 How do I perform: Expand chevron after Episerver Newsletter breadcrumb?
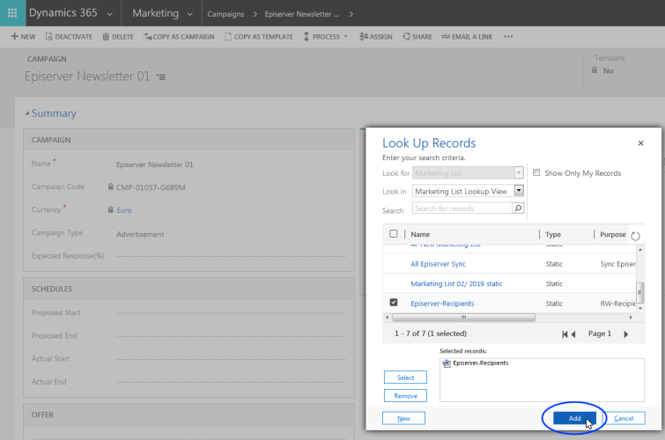[351, 14]
